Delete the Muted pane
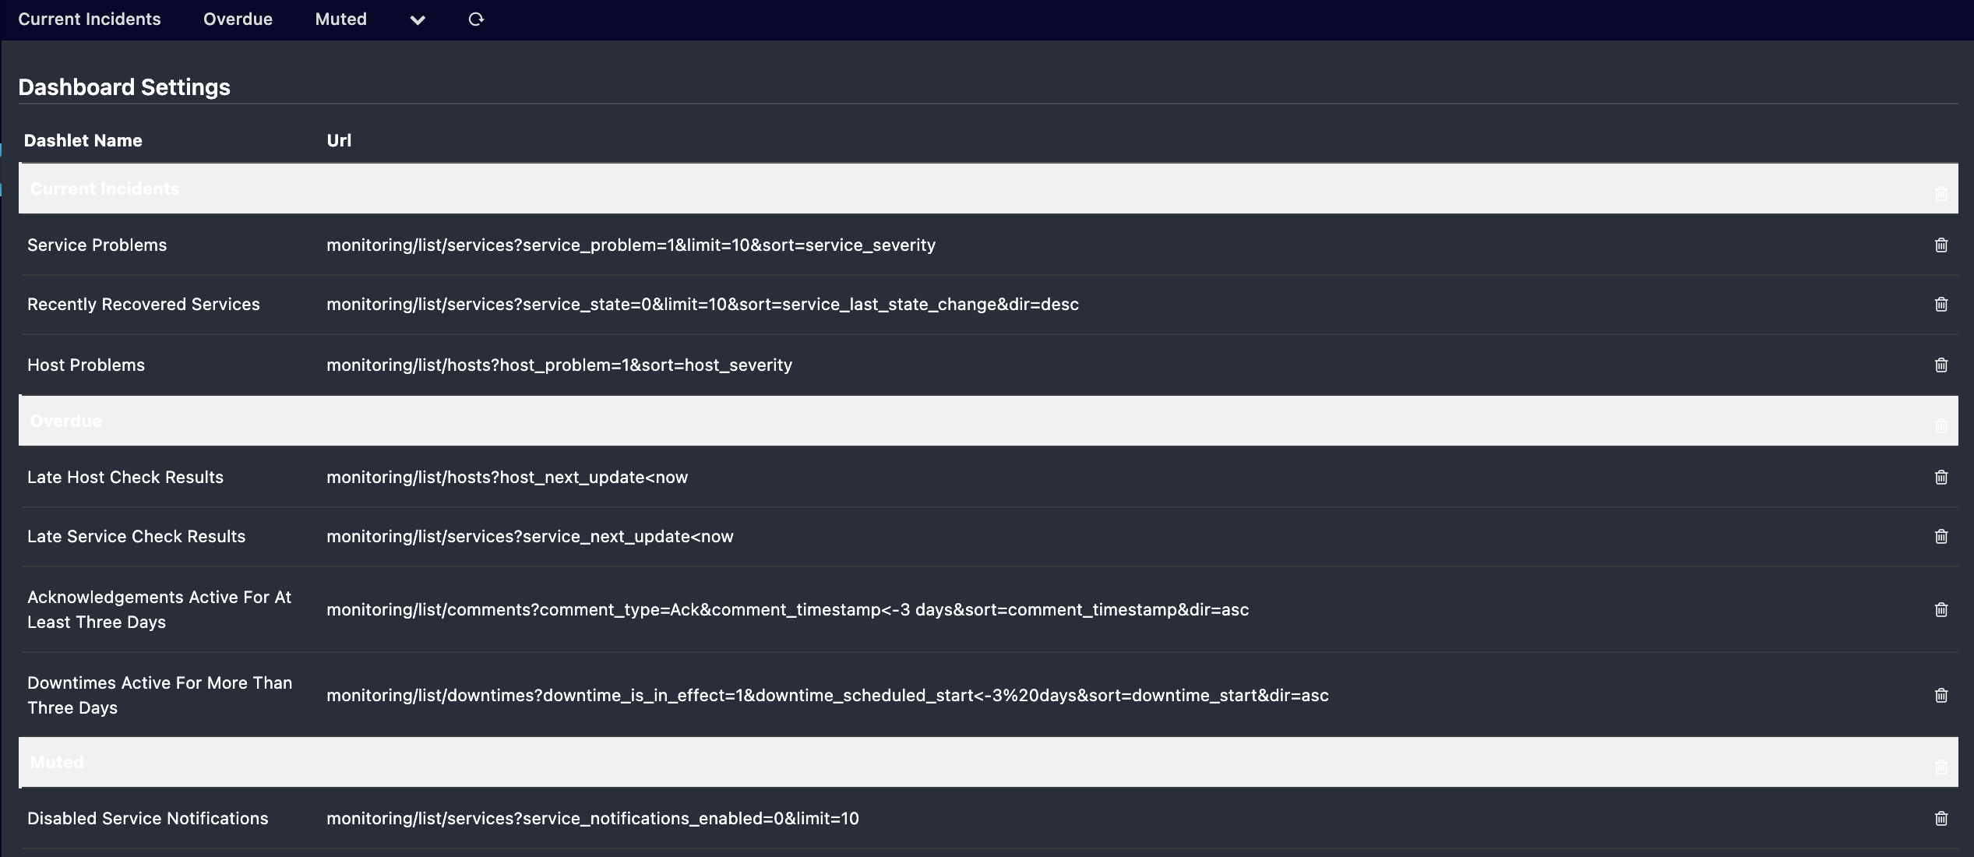This screenshot has height=857, width=1974. [1941, 767]
